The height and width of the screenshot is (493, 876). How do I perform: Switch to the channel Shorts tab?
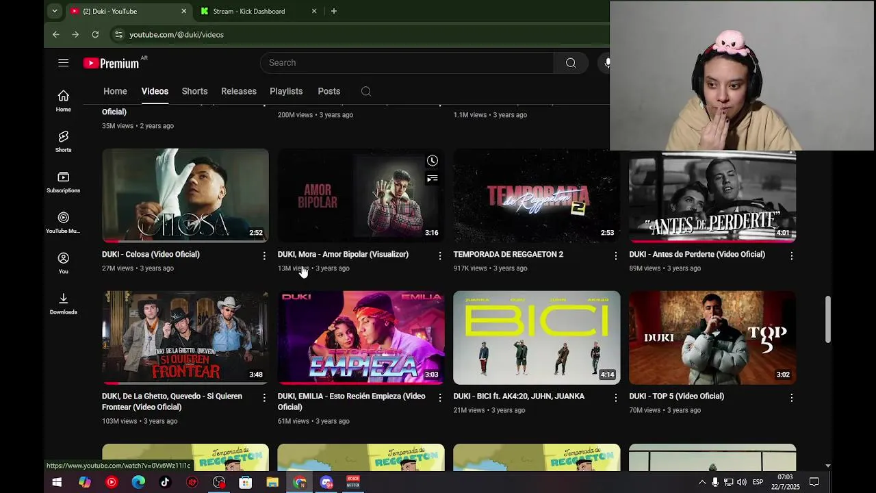click(x=194, y=91)
